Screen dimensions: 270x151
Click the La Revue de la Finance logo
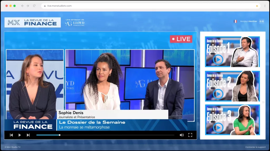pyautogui.click(x=33, y=23)
